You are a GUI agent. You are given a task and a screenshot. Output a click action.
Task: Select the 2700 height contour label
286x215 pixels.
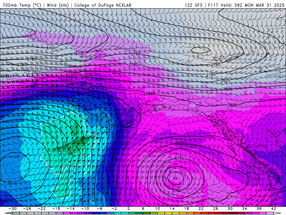[51, 48]
